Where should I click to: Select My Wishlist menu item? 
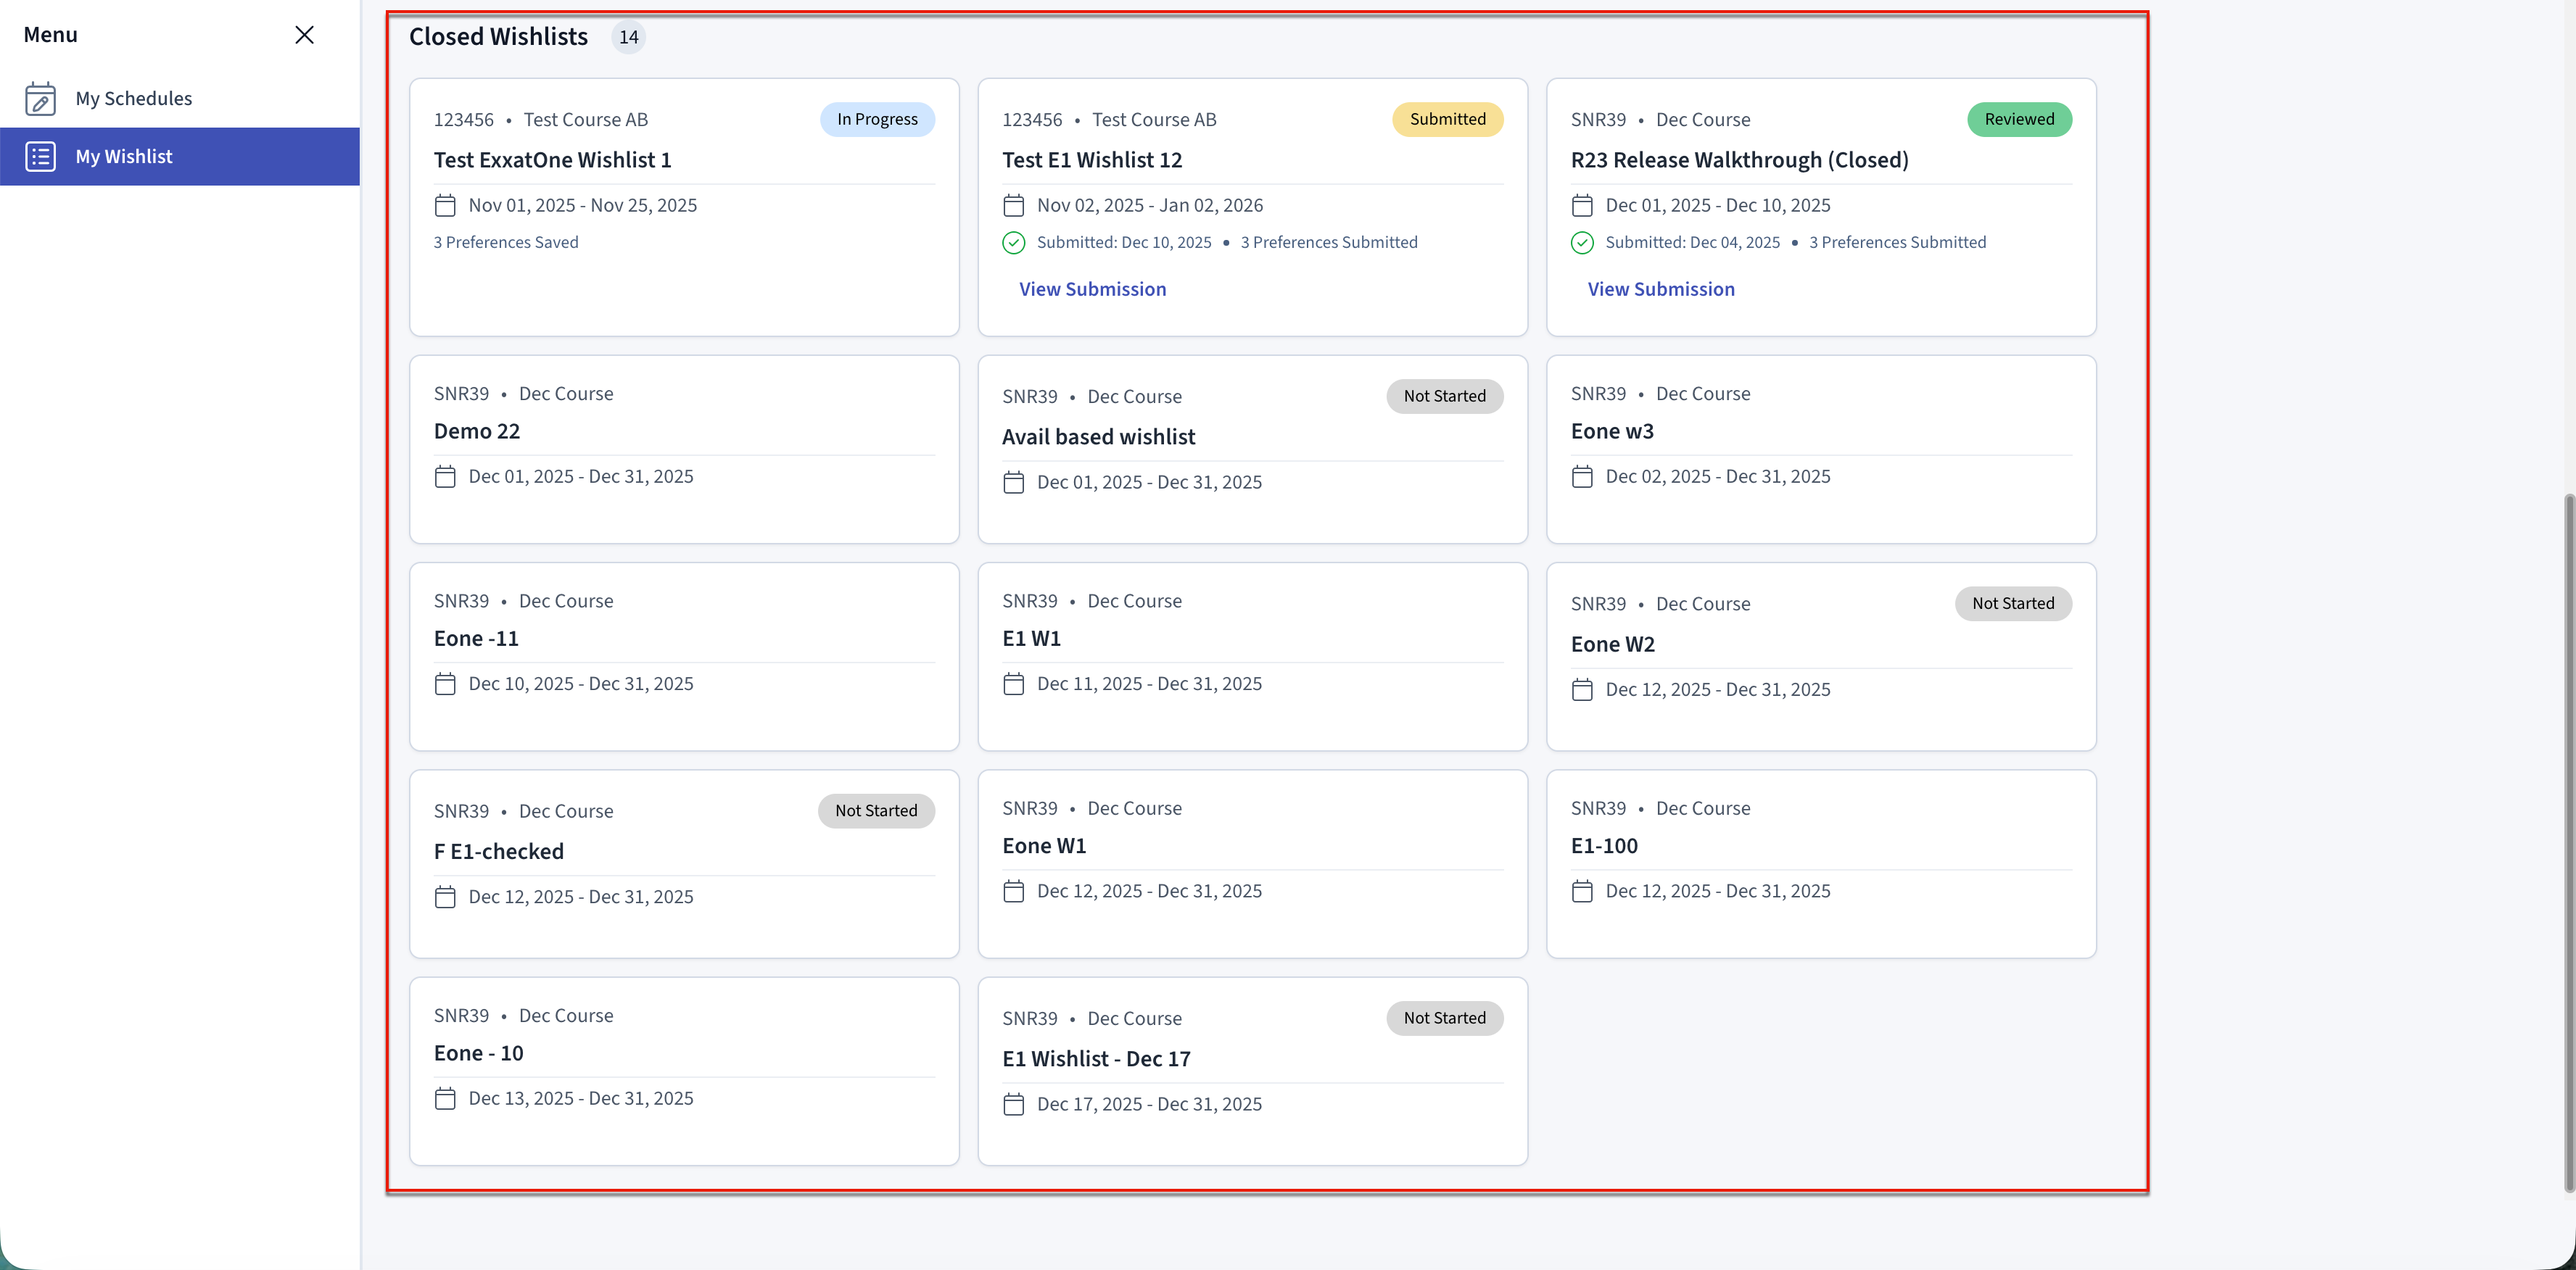(x=124, y=157)
